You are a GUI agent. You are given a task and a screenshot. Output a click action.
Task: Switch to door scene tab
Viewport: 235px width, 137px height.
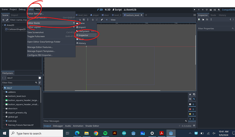105,15
